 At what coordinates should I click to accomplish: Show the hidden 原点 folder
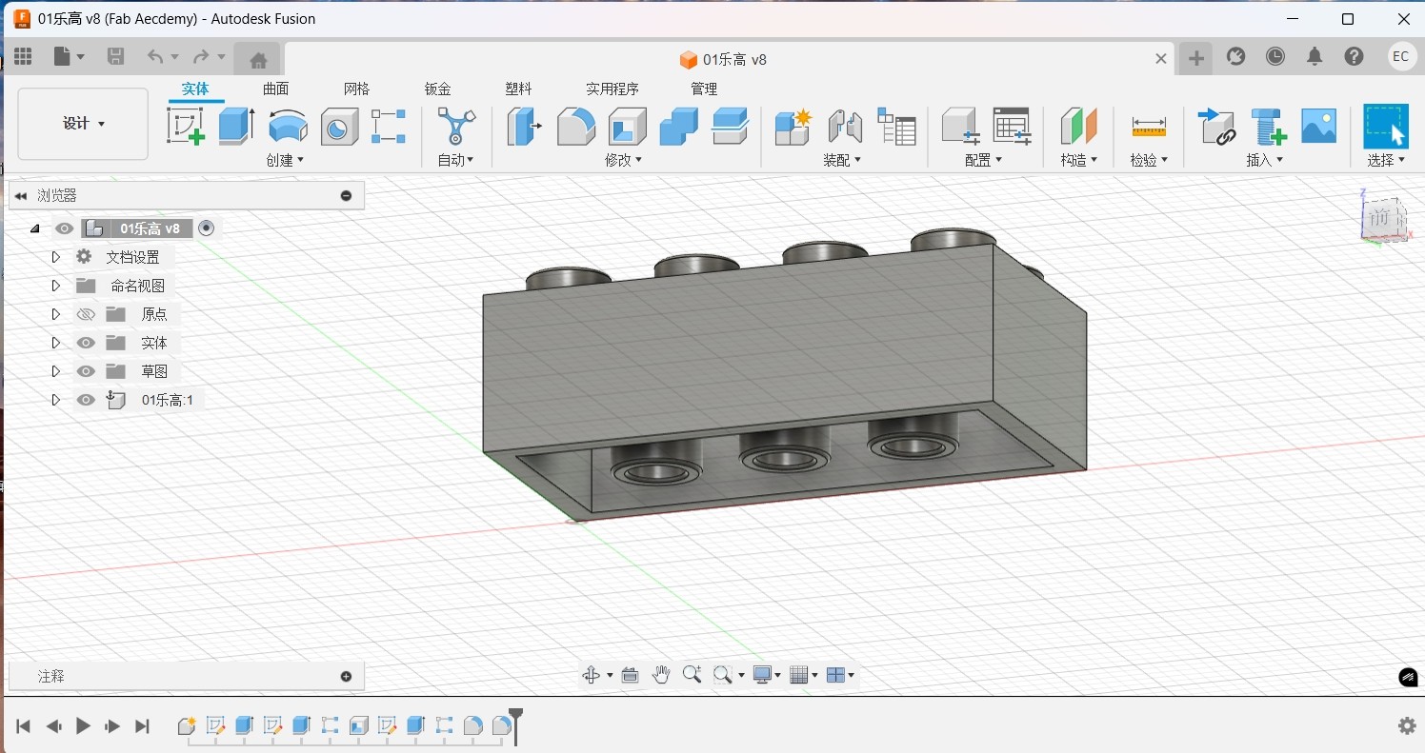86,314
